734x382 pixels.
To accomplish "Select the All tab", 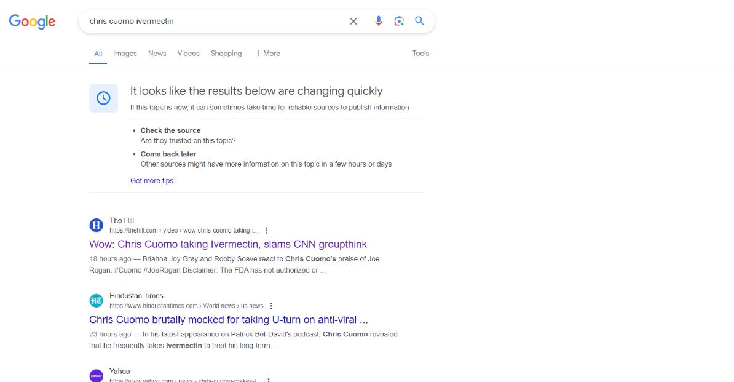I will coord(98,54).
